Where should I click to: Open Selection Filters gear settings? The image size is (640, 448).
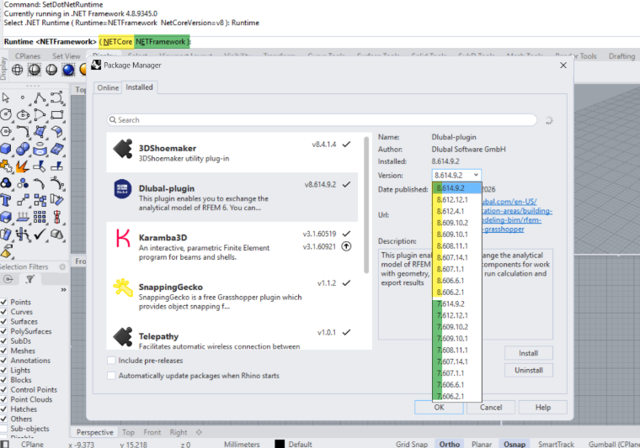pos(62,266)
